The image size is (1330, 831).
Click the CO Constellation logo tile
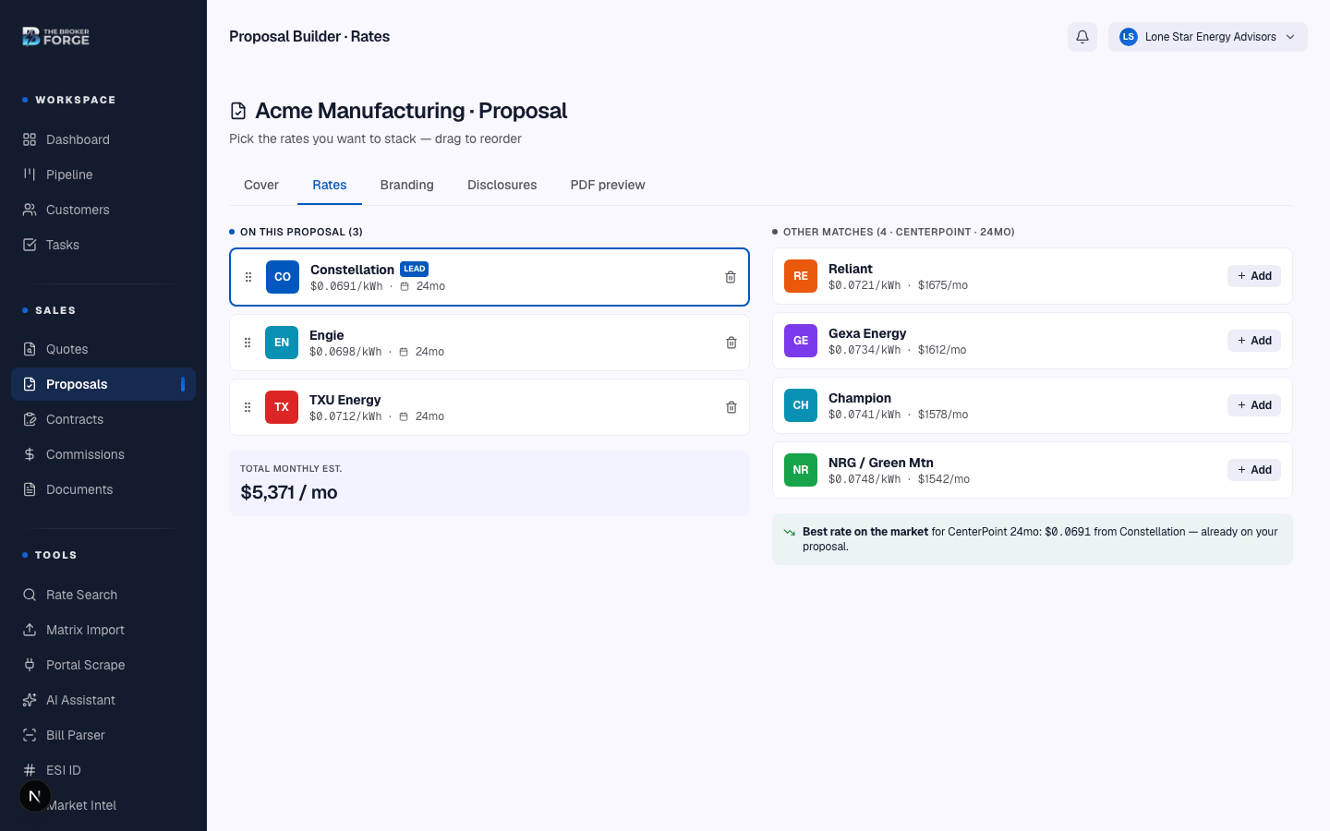(283, 277)
